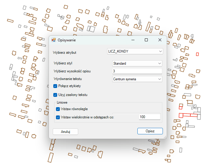Click the Liniowe group label
The image size is (207, 168).
[62, 102]
